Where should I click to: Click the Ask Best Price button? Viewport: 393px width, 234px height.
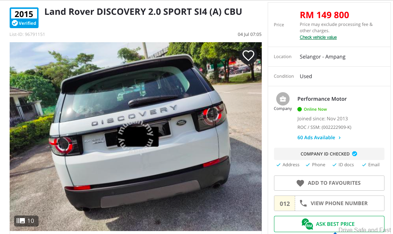[x=329, y=224]
